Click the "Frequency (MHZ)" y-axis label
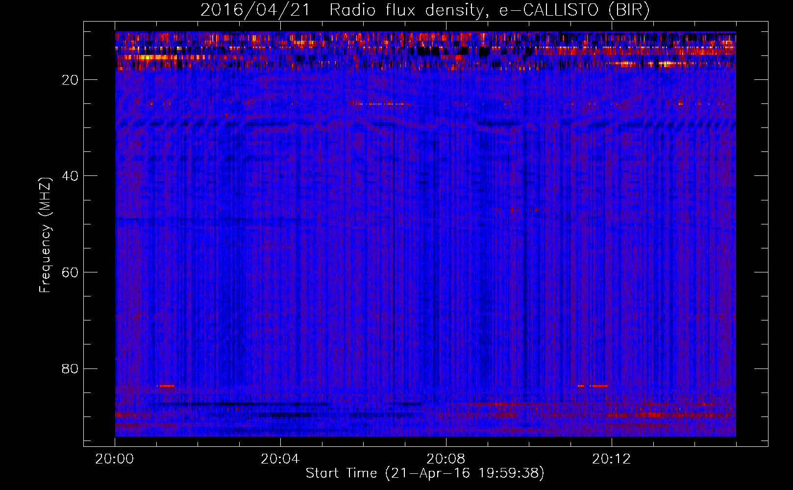Viewport: 793px width, 490px height. click(45, 235)
